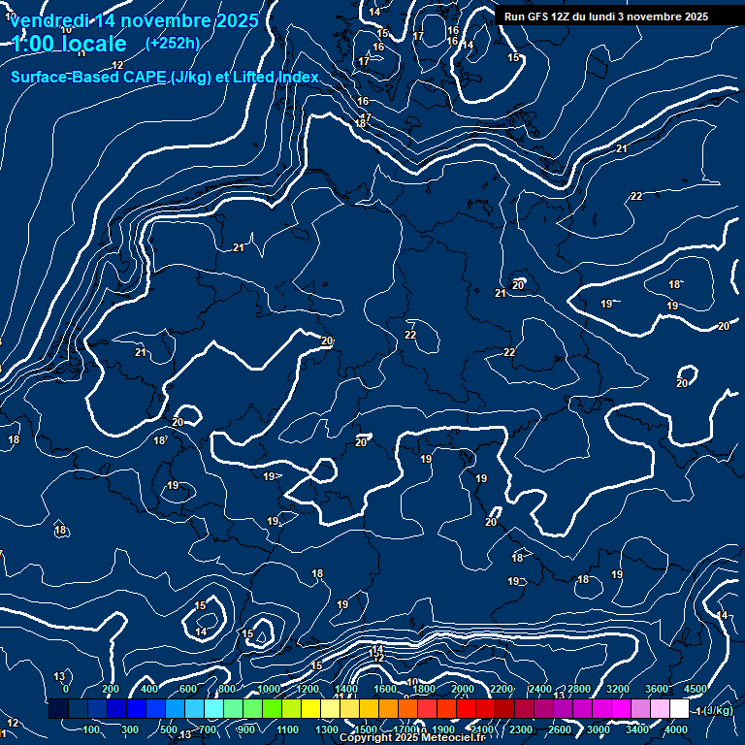The width and height of the screenshot is (745, 745).
Task: Select the light cyan legend swatch
Action: pyautogui.click(x=213, y=708)
